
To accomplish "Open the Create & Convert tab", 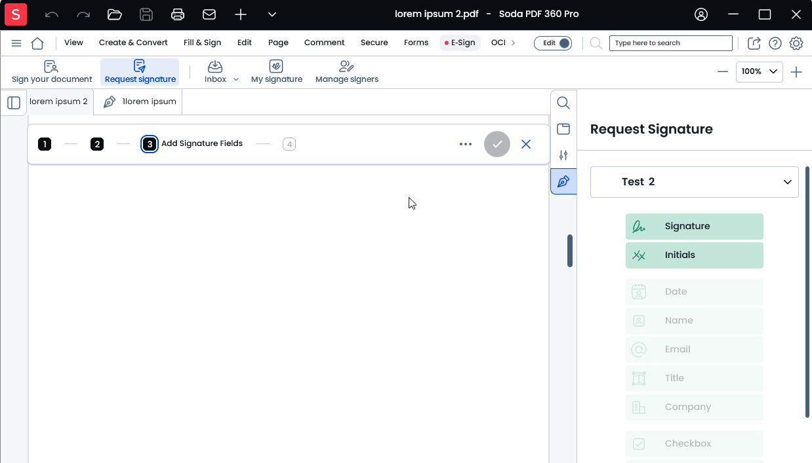I will click(x=133, y=43).
